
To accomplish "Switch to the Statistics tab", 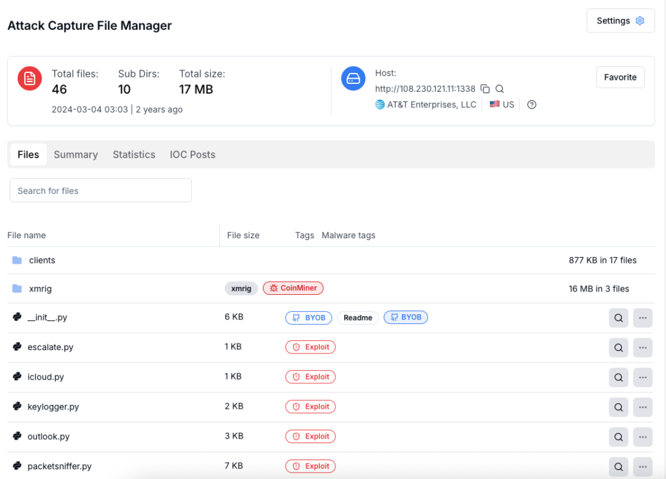I will coord(133,154).
